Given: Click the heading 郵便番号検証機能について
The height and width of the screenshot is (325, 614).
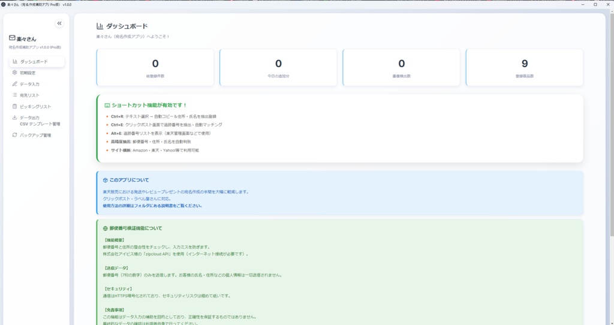Looking at the screenshot, I should tap(136, 228).
